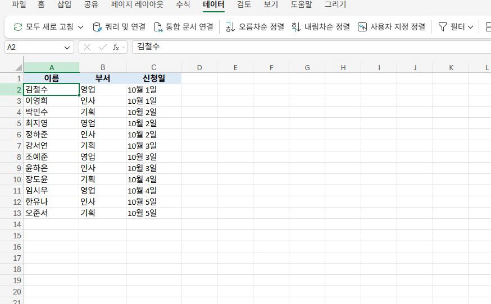Open the Insert Function fx button
Screen dimensions: 491x304
coord(116,47)
